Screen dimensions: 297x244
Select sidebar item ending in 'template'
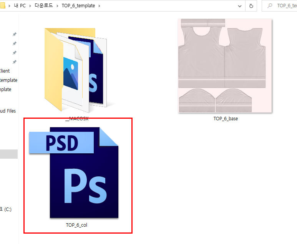coord(8,80)
